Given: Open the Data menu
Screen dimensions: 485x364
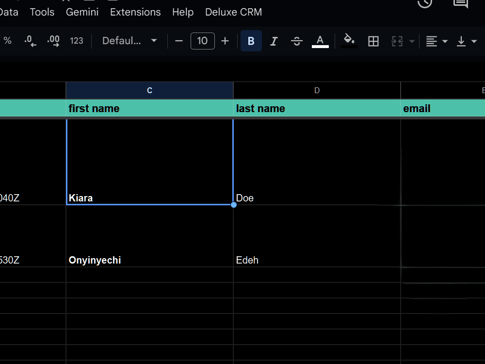Looking at the screenshot, I should tap(9, 12).
